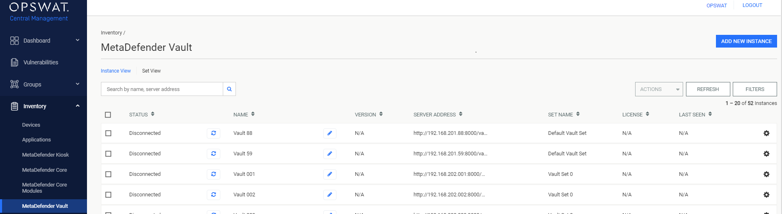Expand the Dashboard menu chevron
The height and width of the screenshot is (214, 782).
[x=78, y=40]
